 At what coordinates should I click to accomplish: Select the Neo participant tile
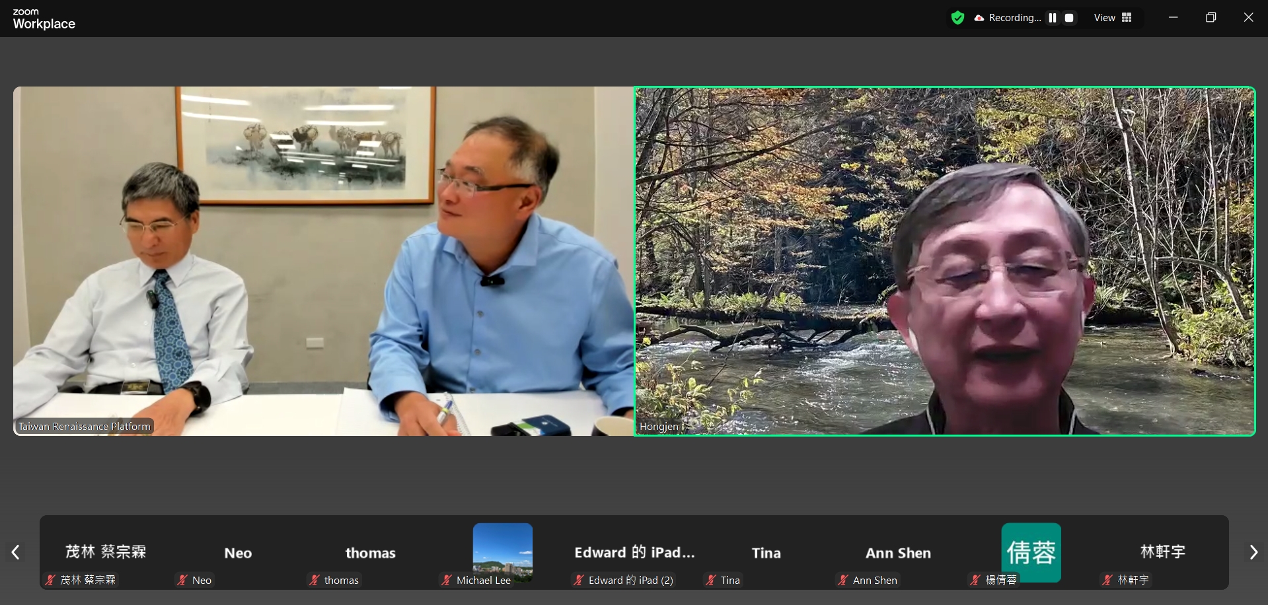(238, 553)
